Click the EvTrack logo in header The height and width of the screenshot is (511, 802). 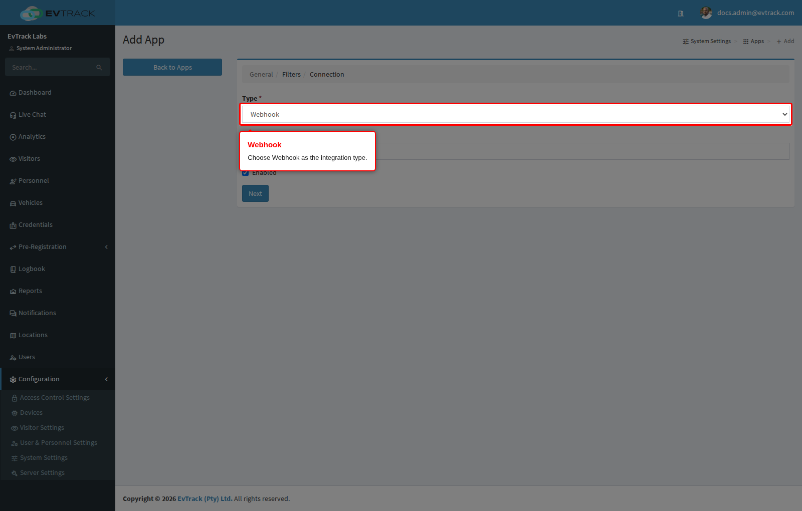point(58,13)
